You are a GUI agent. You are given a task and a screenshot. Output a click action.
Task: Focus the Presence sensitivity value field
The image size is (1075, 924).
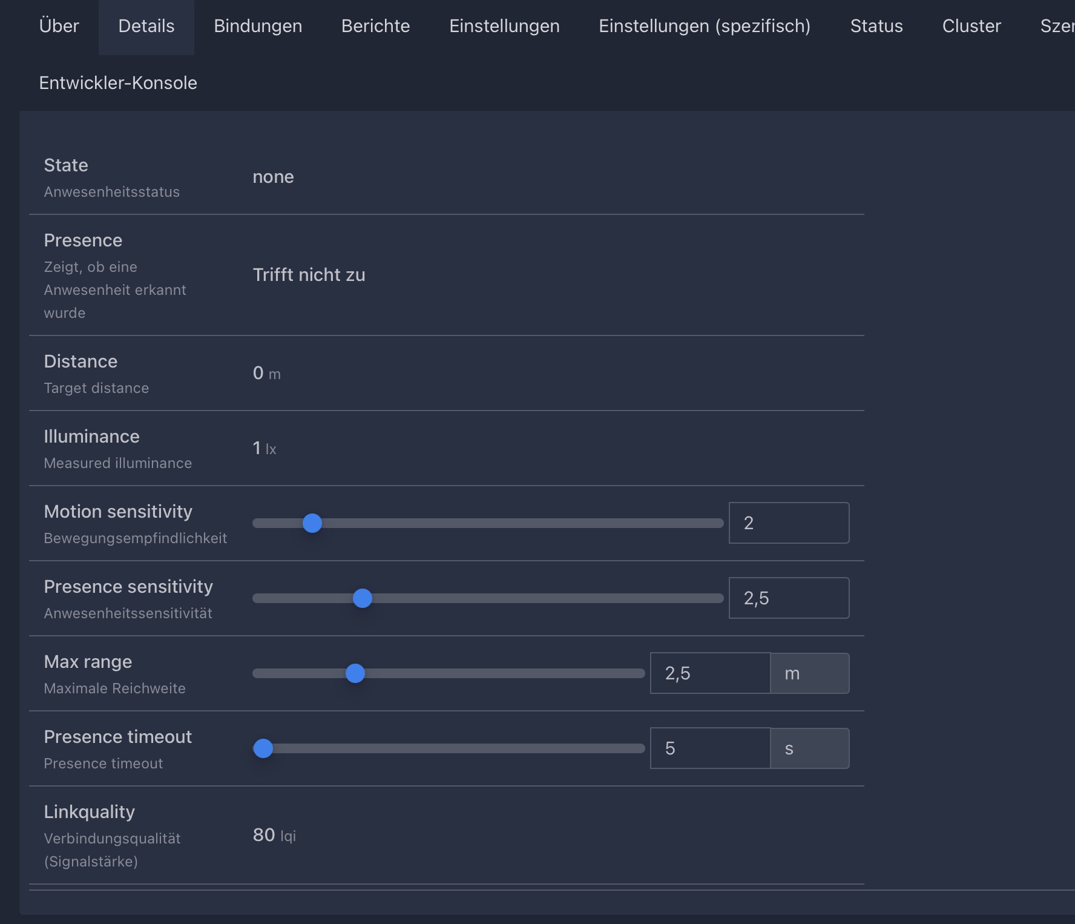click(788, 598)
